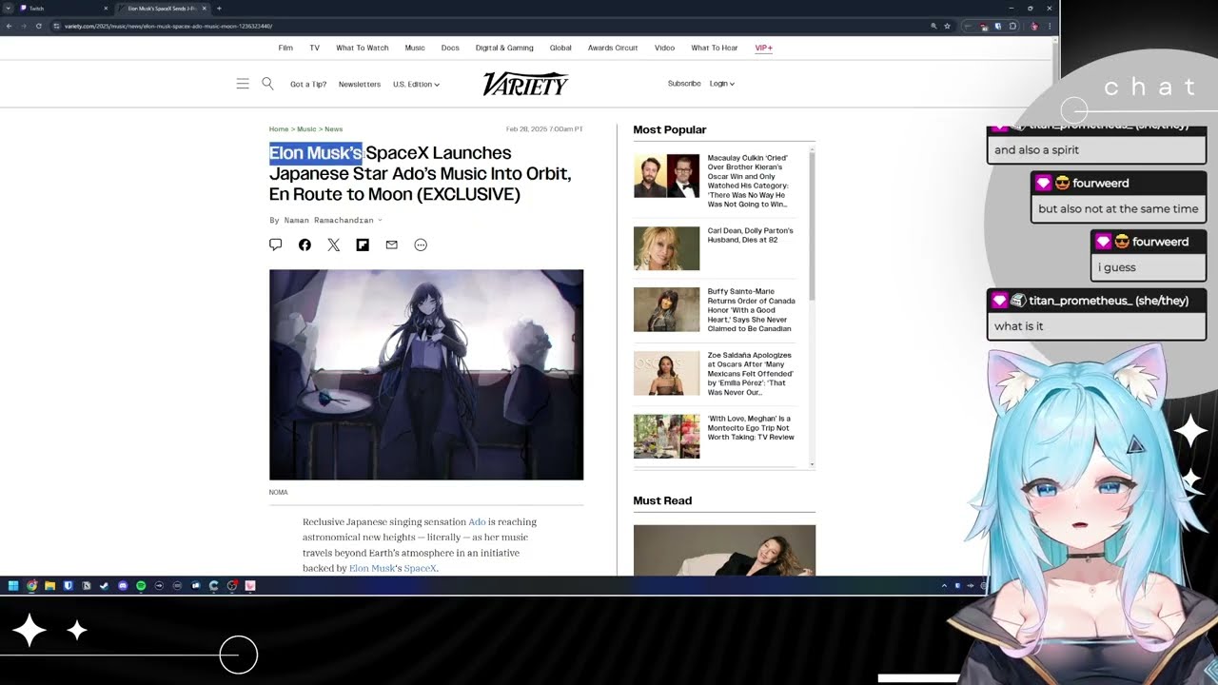The width and height of the screenshot is (1218, 685).
Task: Click the article comment bubble icon
Action: 276,245
